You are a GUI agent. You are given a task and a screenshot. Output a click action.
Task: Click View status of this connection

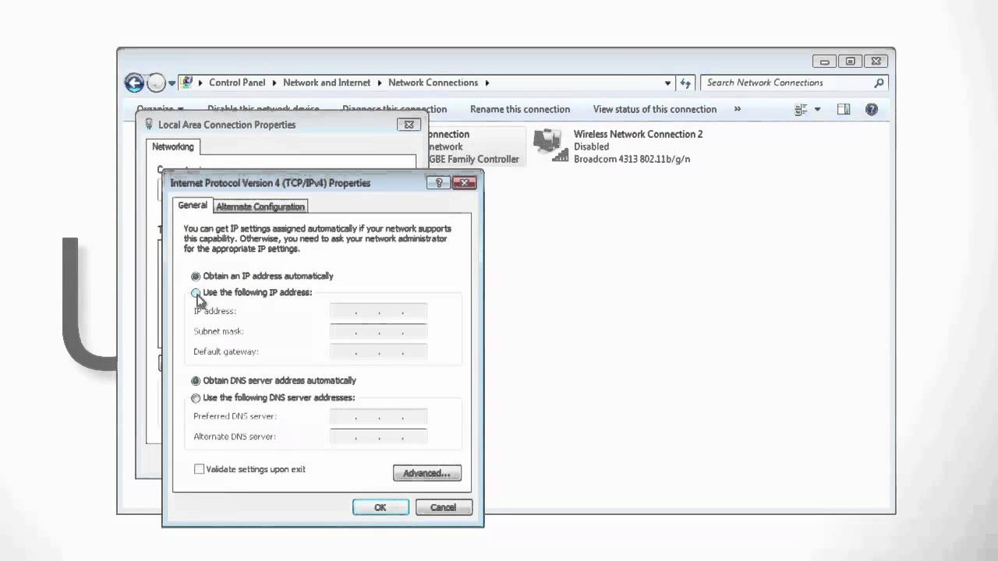tap(655, 109)
